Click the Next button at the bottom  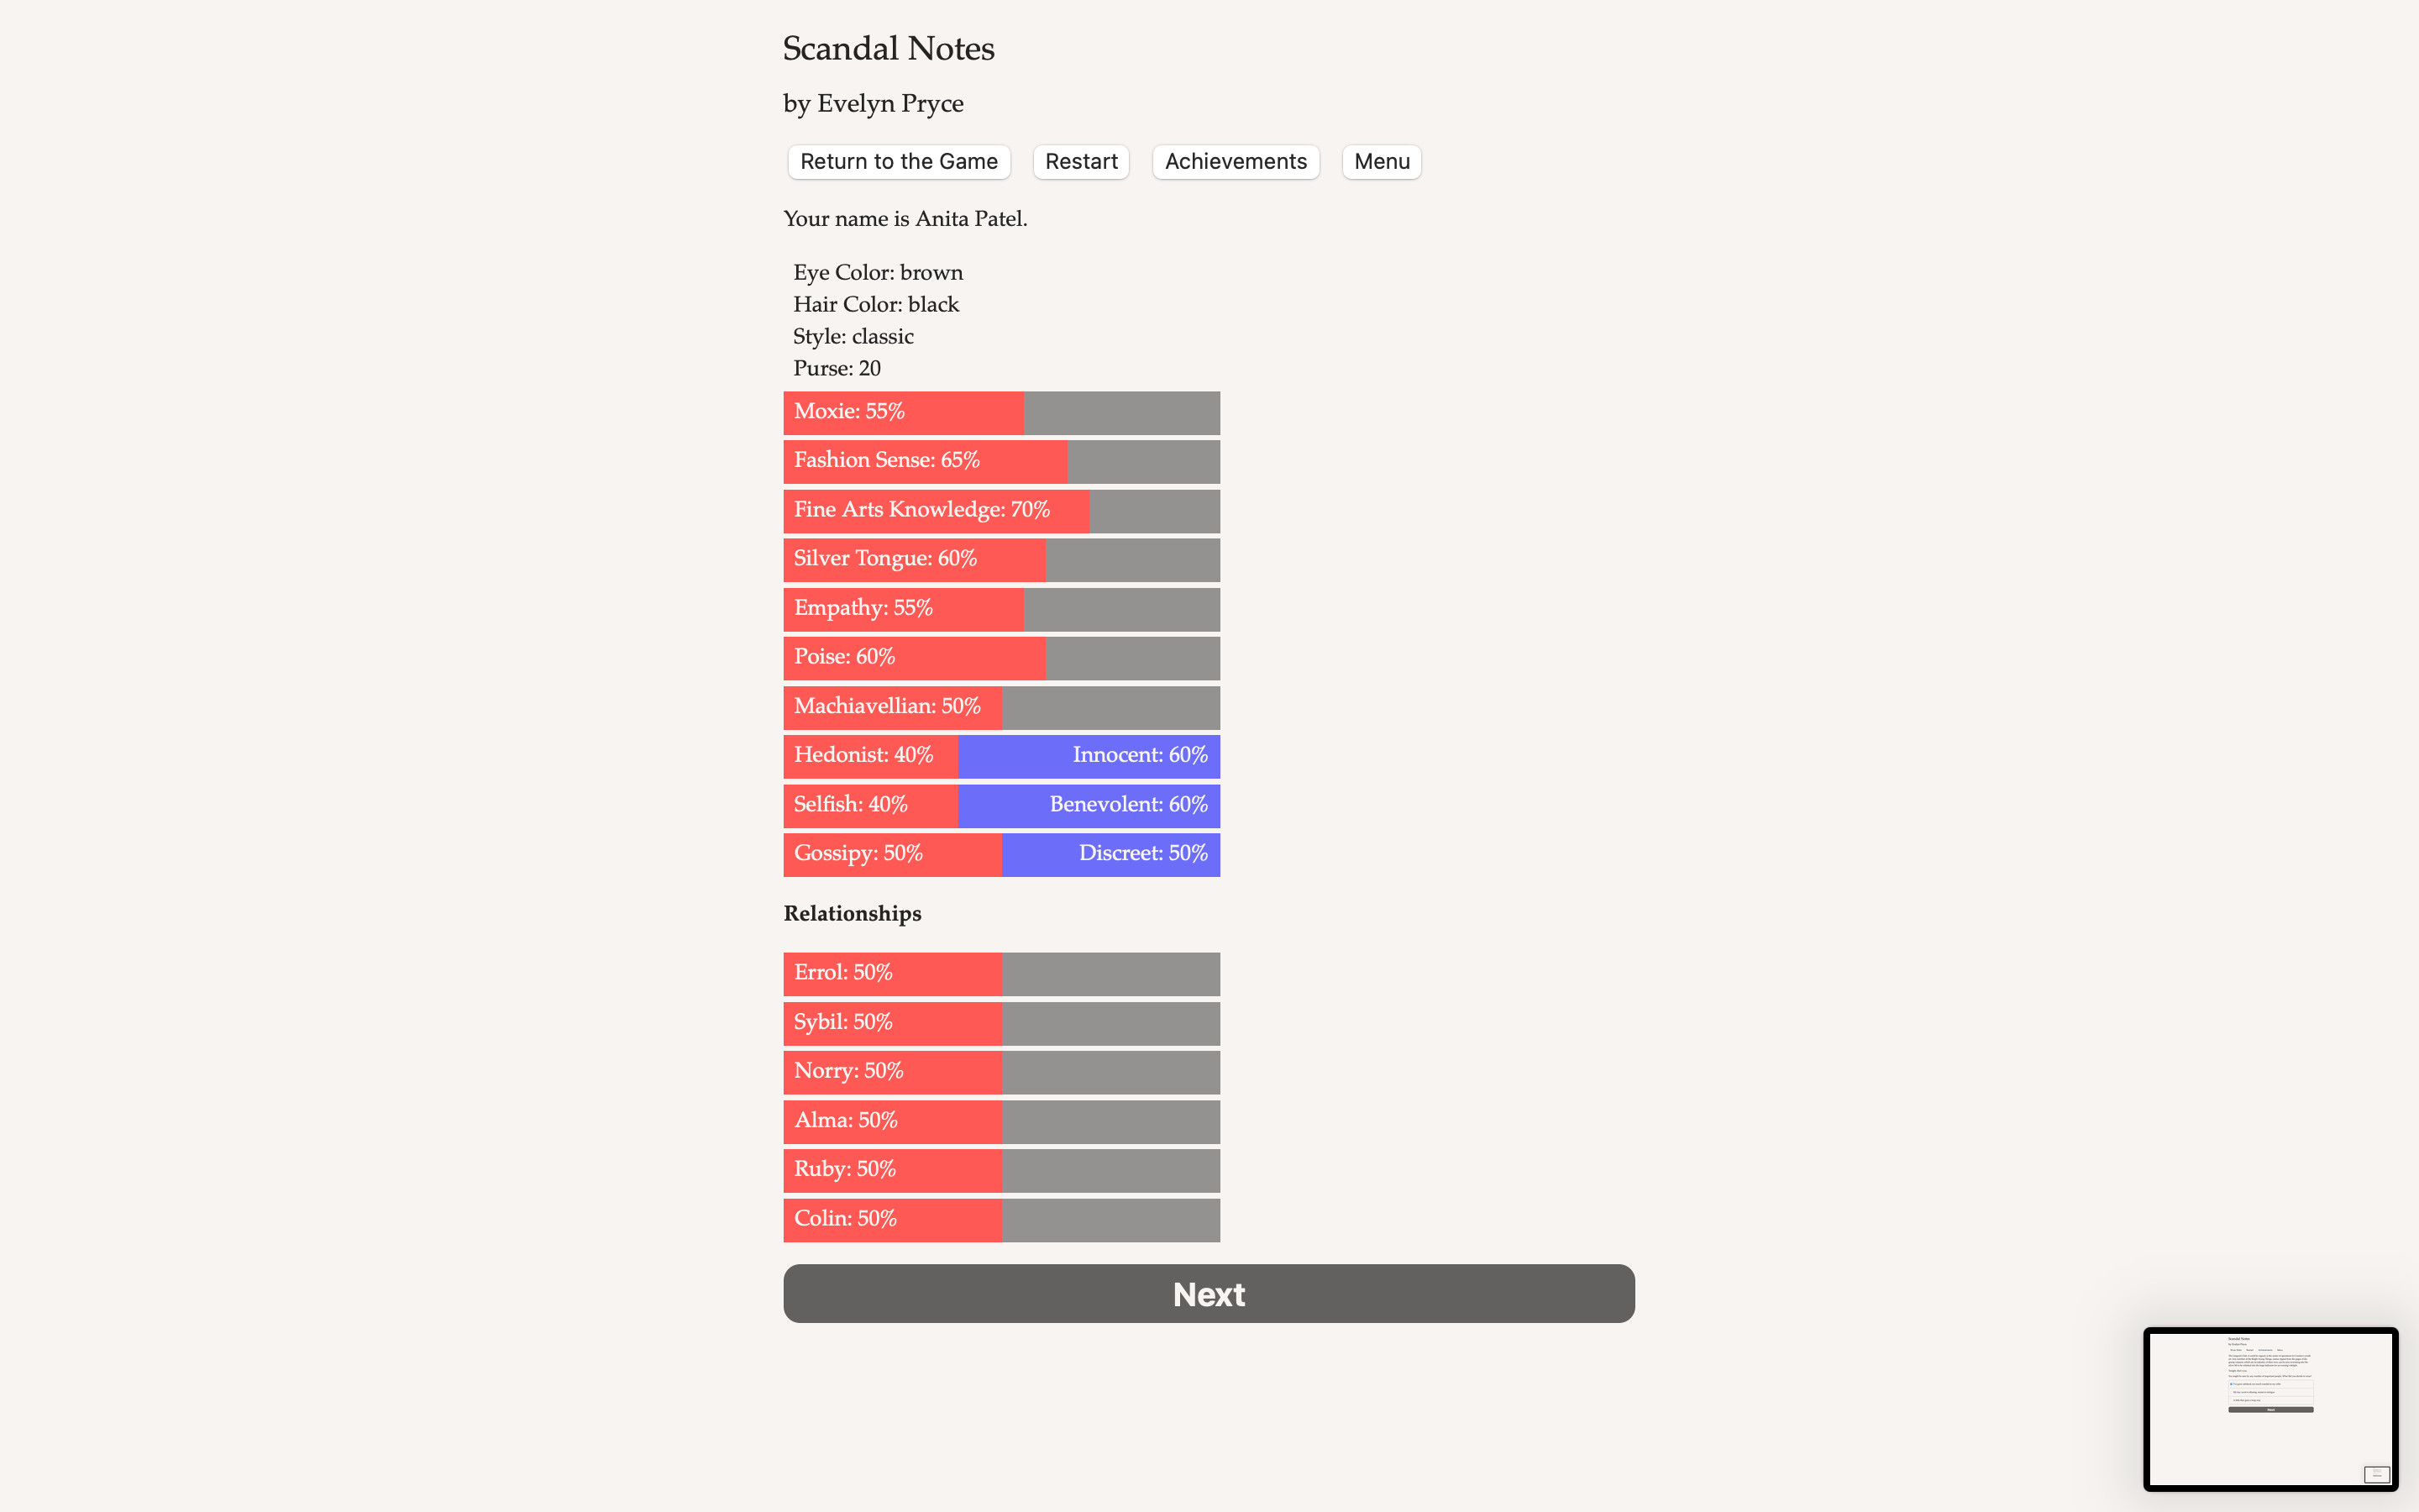click(x=1208, y=1293)
